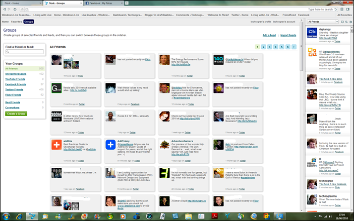
Task: Open the Best Friends group
Action: (x=13, y=102)
